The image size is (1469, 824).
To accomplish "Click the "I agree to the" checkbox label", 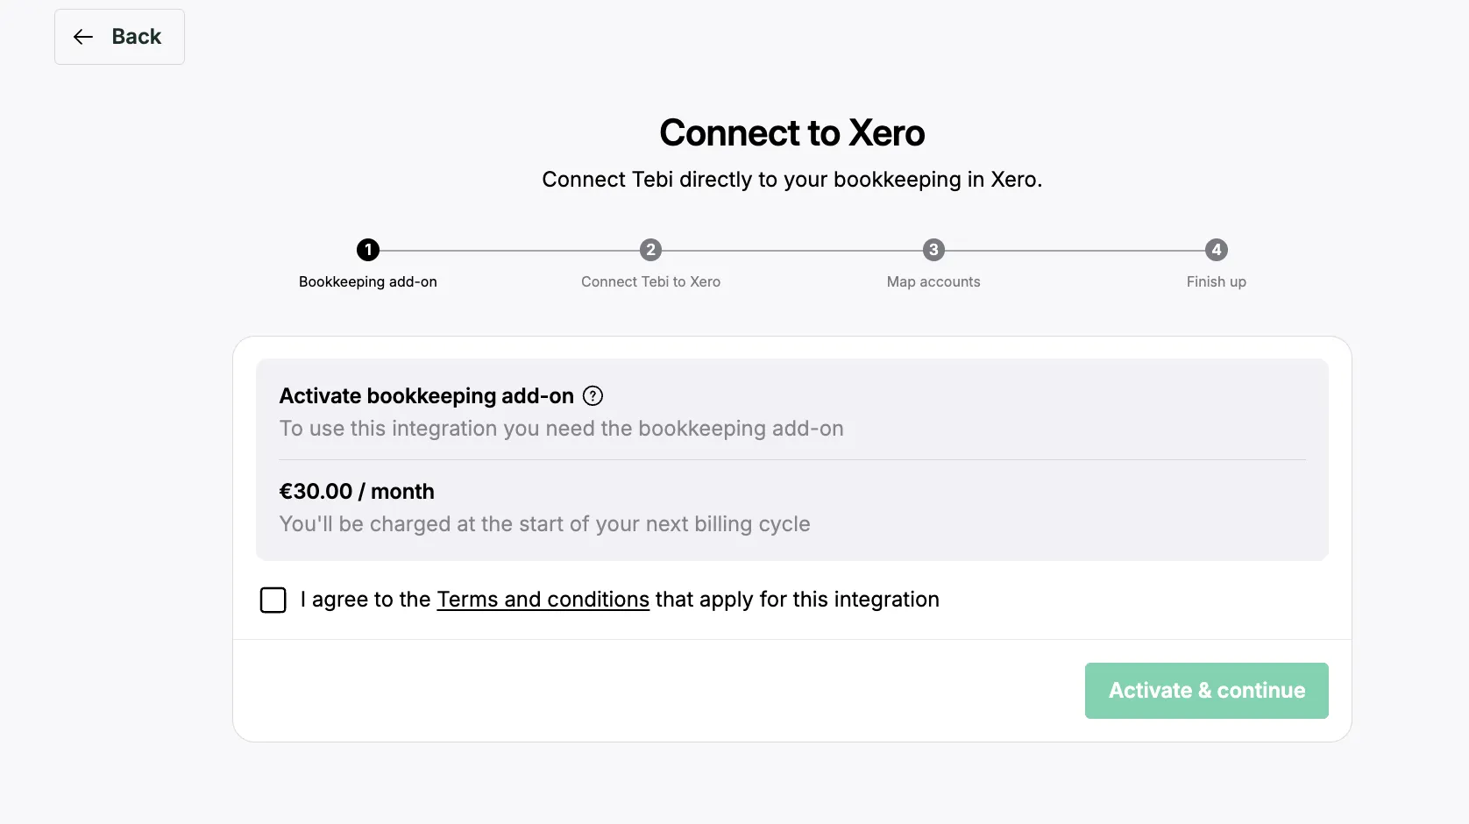I will tap(365, 600).
